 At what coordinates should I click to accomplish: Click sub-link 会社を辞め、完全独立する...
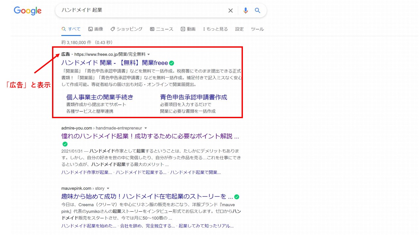coord(147,226)
